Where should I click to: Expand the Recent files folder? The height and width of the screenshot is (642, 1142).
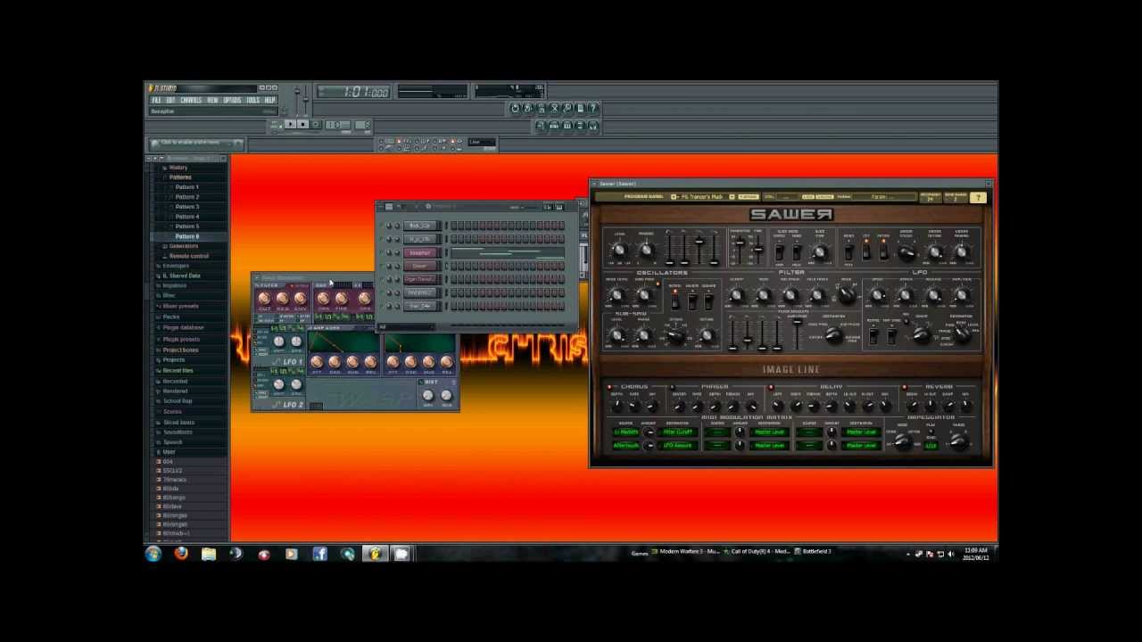(x=177, y=370)
